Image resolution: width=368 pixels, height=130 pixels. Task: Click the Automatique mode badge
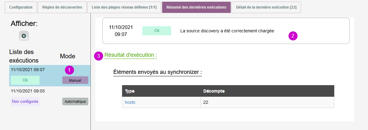pyautogui.click(x=75, y=102)
